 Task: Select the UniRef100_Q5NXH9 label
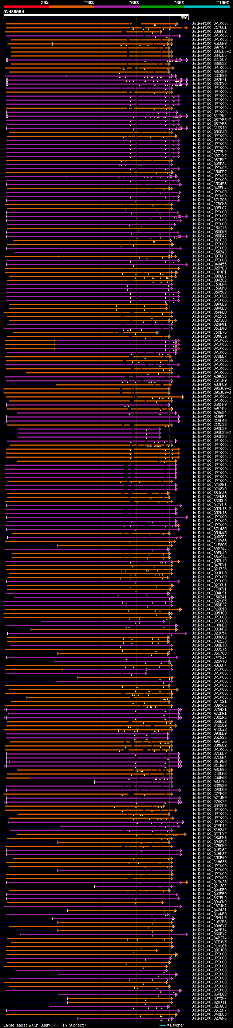209,404
